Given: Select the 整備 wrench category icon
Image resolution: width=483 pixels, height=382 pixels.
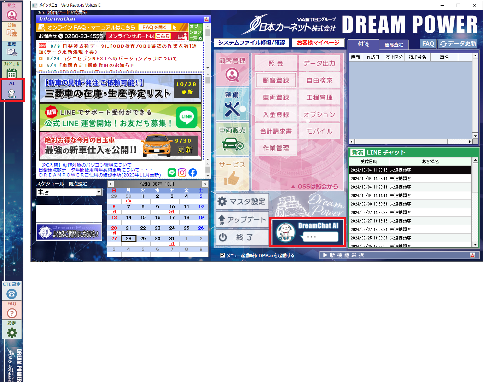Looking at the screenshot, I should [x=232, y=104].
